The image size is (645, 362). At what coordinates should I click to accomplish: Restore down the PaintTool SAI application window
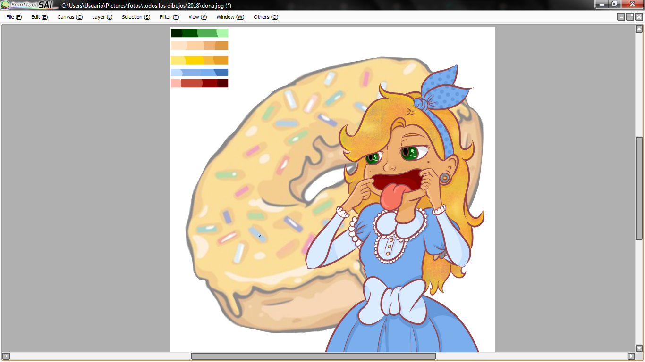(614, 4)
